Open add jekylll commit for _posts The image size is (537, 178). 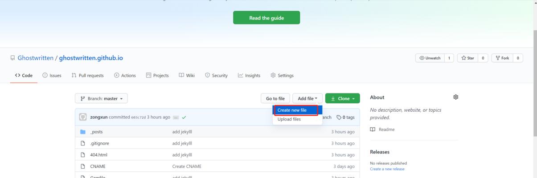tap(182, 132)
